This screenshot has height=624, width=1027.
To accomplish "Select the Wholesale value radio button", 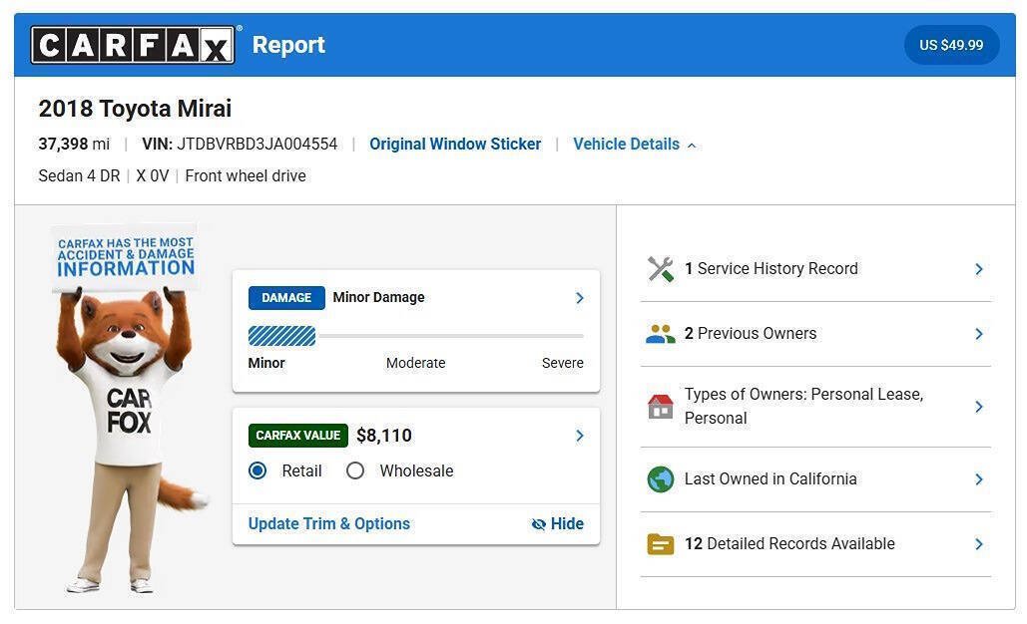I will (x=355, y=470).
